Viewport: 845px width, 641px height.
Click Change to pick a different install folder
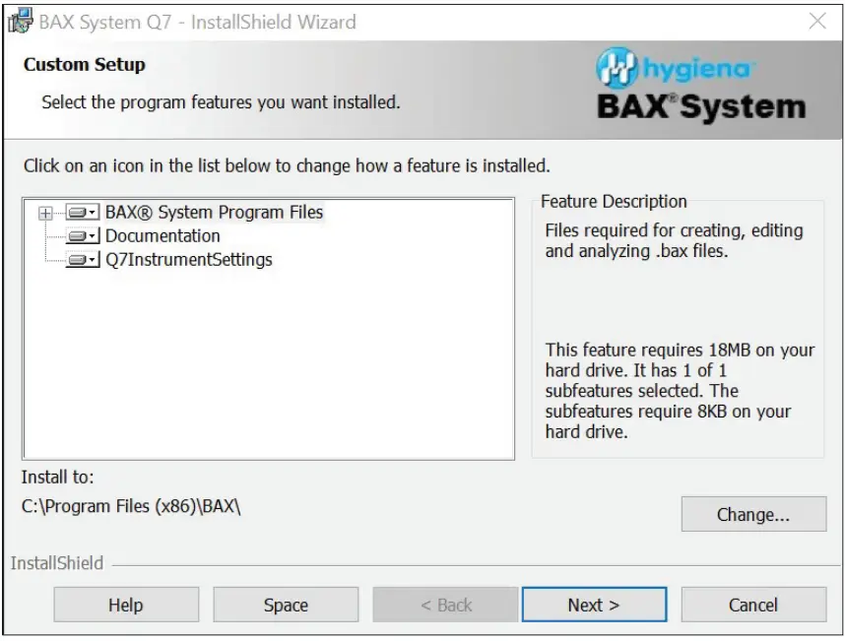point(753,514)
